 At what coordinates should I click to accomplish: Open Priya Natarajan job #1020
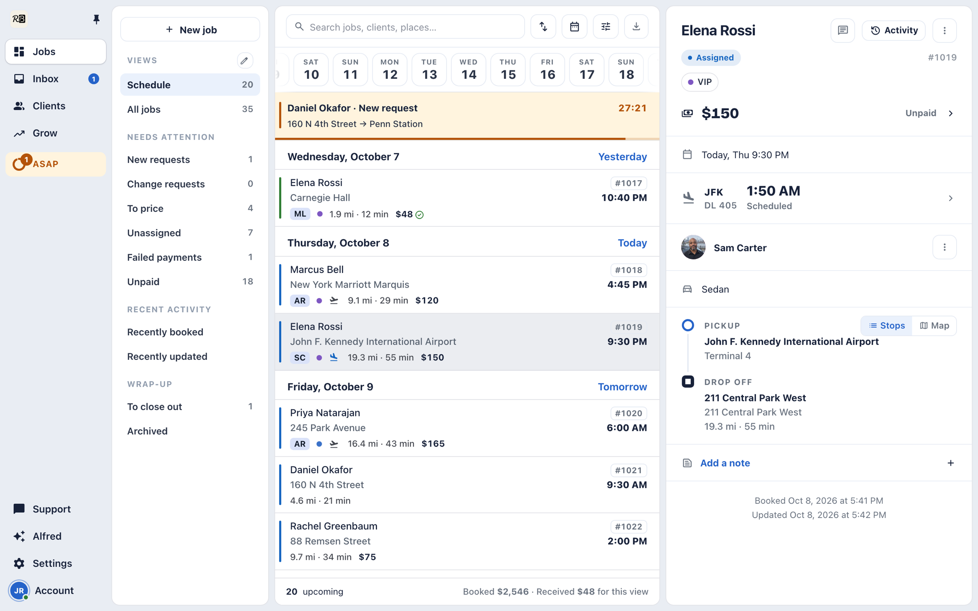pos(467,428)
